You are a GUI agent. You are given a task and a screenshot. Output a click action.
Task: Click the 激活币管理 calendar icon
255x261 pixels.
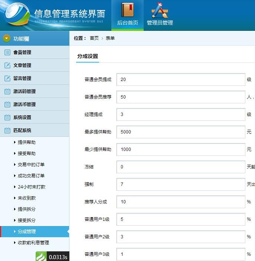point(7,104)
